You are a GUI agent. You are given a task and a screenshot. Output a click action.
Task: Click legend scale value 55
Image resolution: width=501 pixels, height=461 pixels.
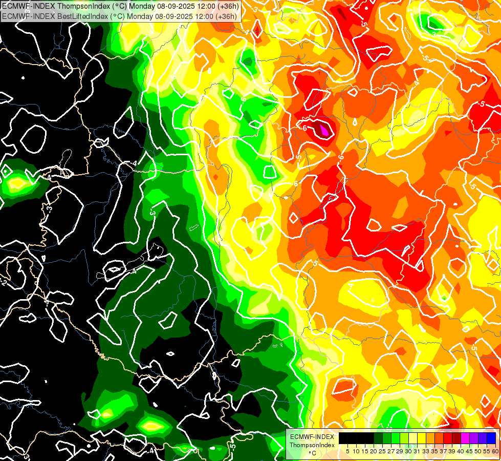[x=487, y=451]
